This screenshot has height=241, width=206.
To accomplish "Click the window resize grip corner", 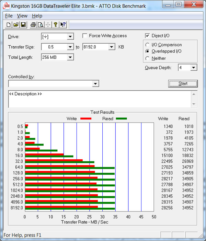I will click(x=201, y=235).
